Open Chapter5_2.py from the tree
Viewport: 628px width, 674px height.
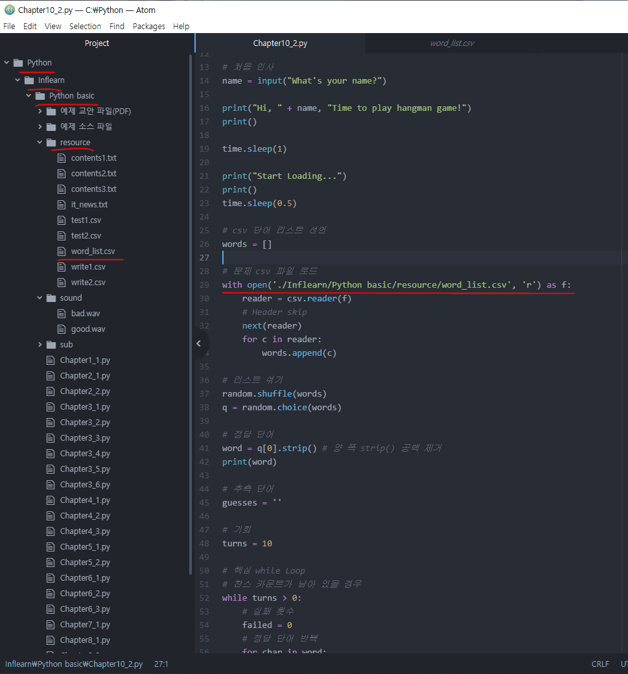(x=85, y=563)
